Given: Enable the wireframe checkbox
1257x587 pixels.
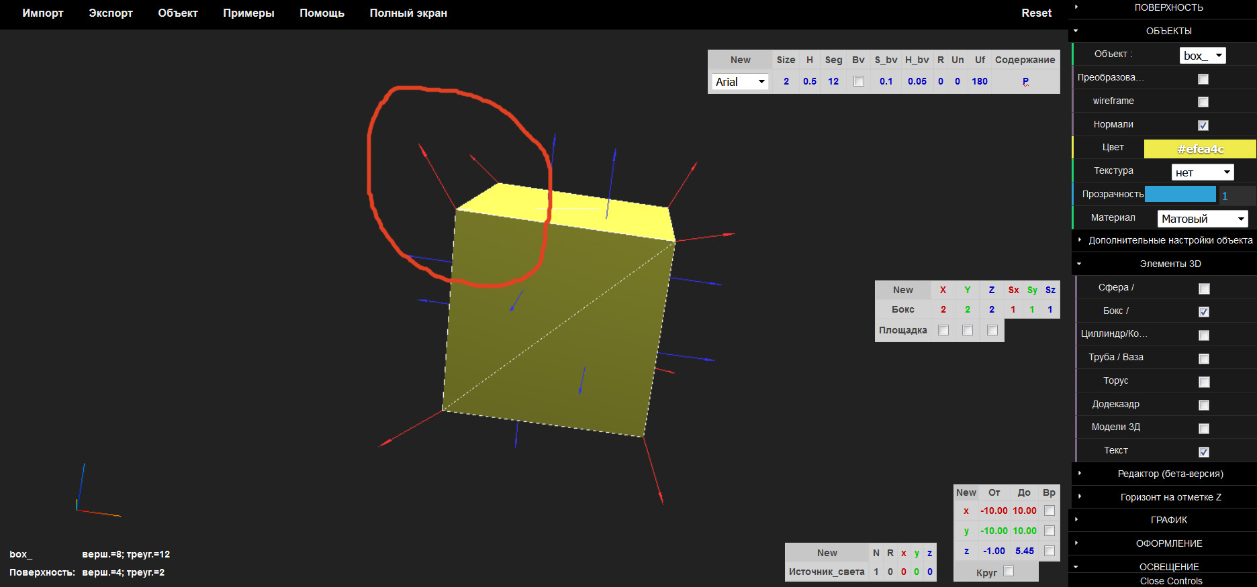Looking at the screenshot, I should pos(1203,102).
